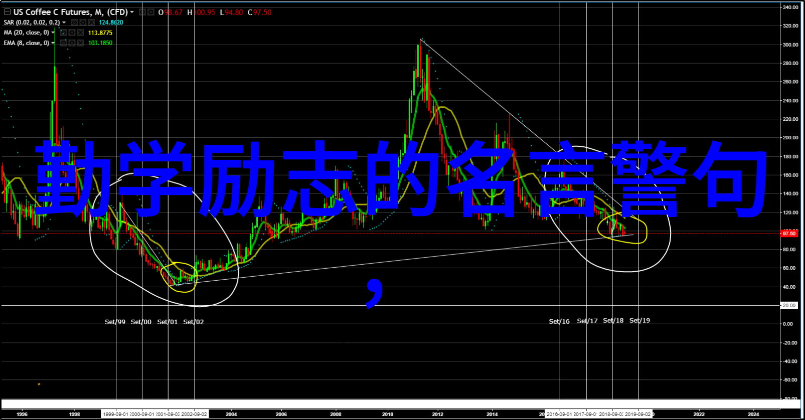Open the EMA 8 indicator settings gear
The width and height of the screenshot is (805, 420).
pyautogui.click(x=72, y=43)
